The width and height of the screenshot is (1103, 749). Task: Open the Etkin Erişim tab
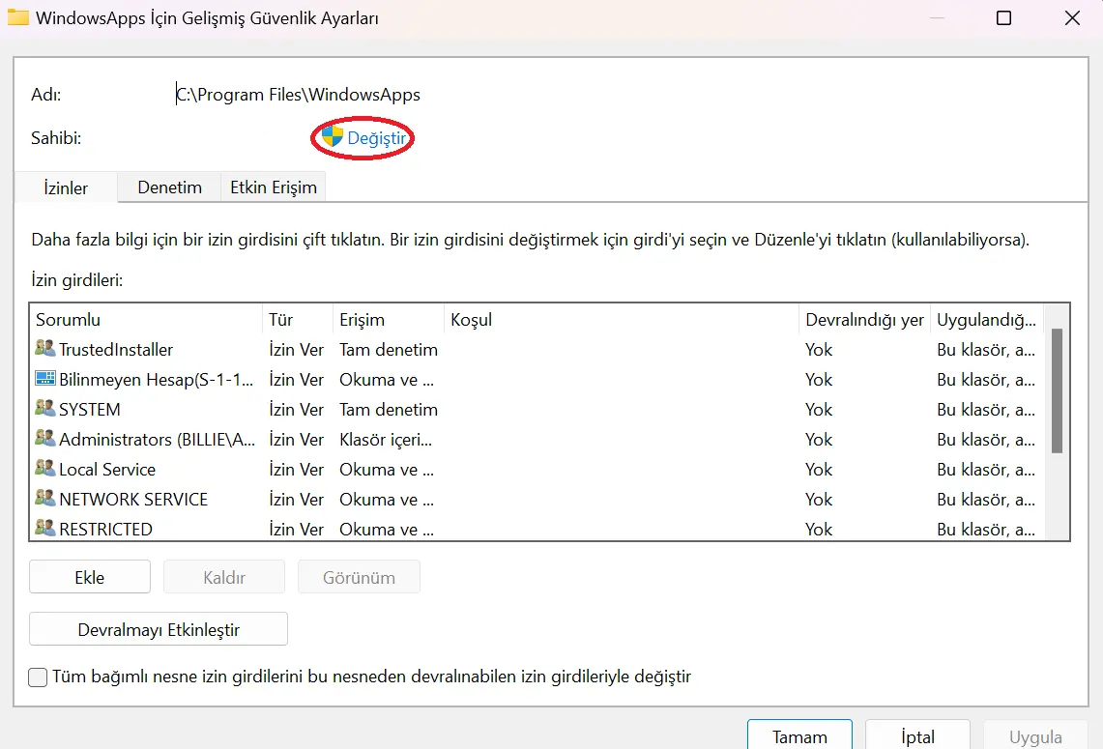click(x=274, y=187)
